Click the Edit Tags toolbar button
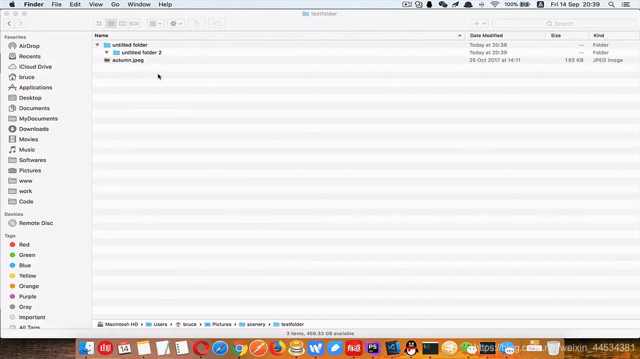Viewport: 640px width, 359px height. click(217, 24)
